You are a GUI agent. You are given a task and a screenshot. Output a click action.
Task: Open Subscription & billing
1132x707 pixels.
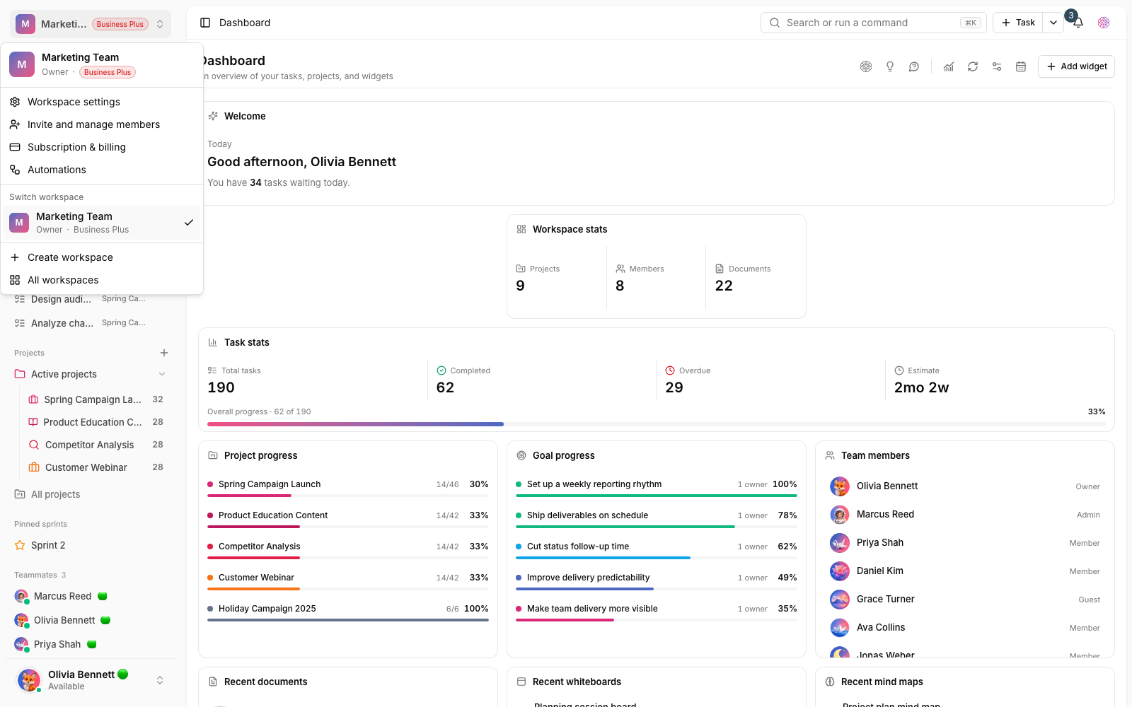pyautogui.click(x=102, y=147)
